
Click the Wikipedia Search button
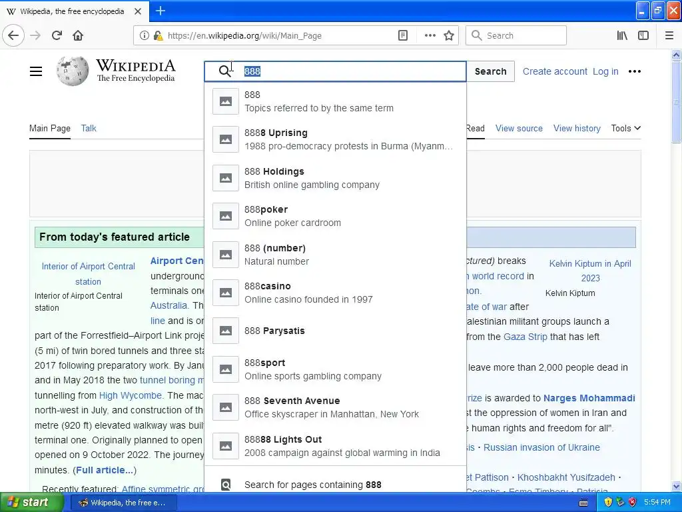(490, 71)
